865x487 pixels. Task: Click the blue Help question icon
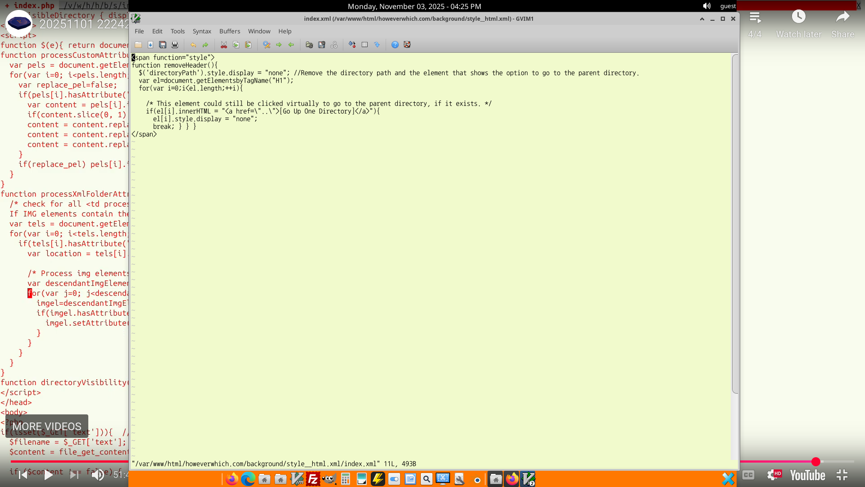coord(395,45)
